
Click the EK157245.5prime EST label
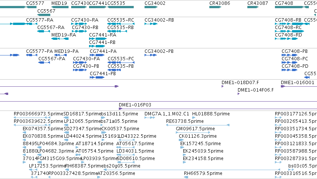200,144
